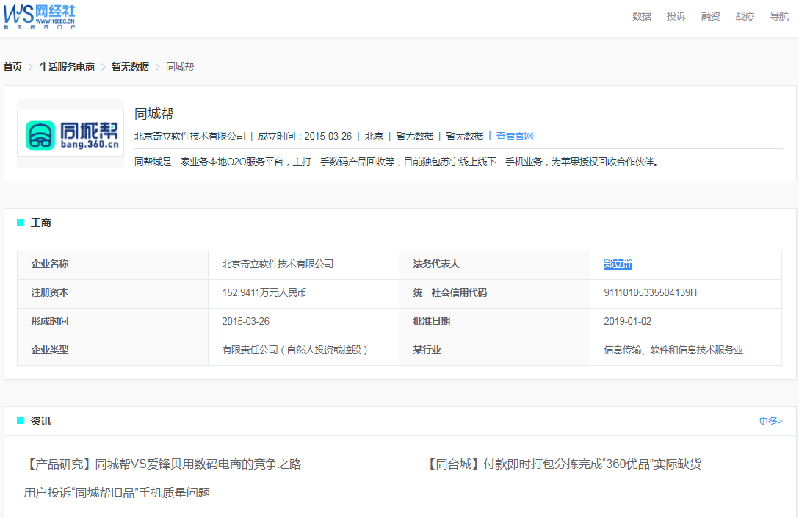Click the 企业名称 label cell
The width and height of the screenshot is (799, 518).
(x=112, y=264)
